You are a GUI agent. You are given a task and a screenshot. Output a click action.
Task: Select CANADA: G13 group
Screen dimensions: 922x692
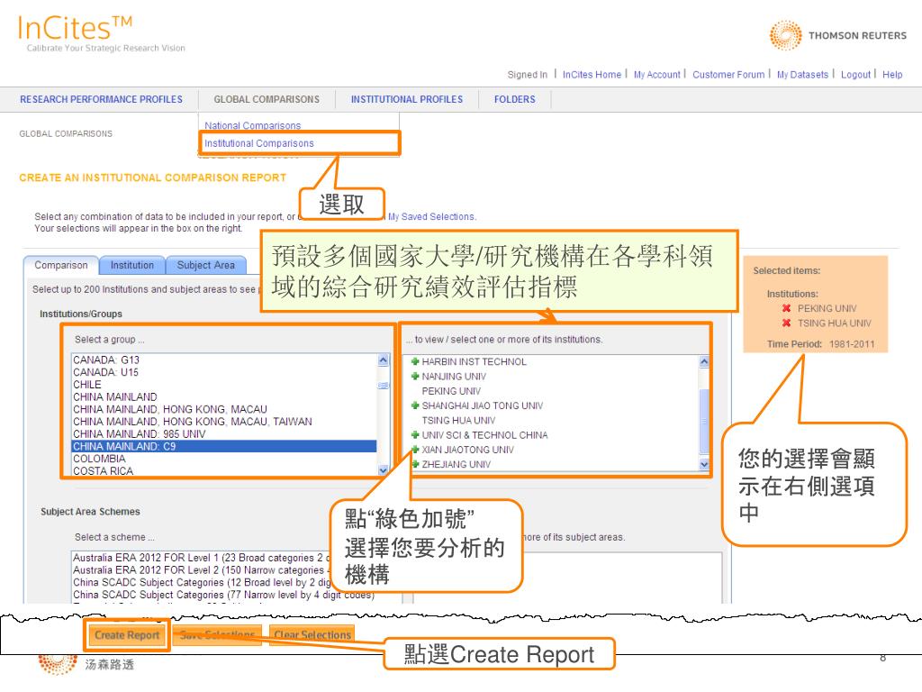(x=224, y=360)
